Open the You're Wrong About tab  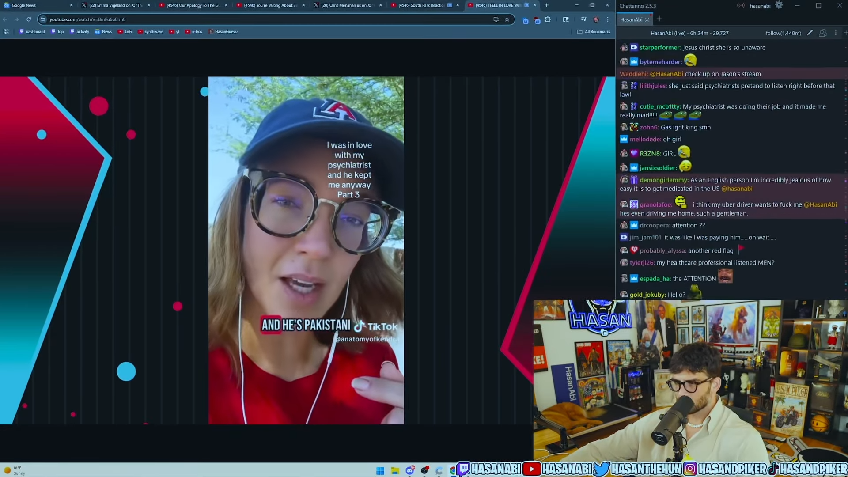point(270,5)
